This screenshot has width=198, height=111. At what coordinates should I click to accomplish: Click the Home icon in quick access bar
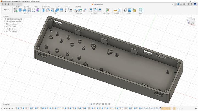click(2, 4)
